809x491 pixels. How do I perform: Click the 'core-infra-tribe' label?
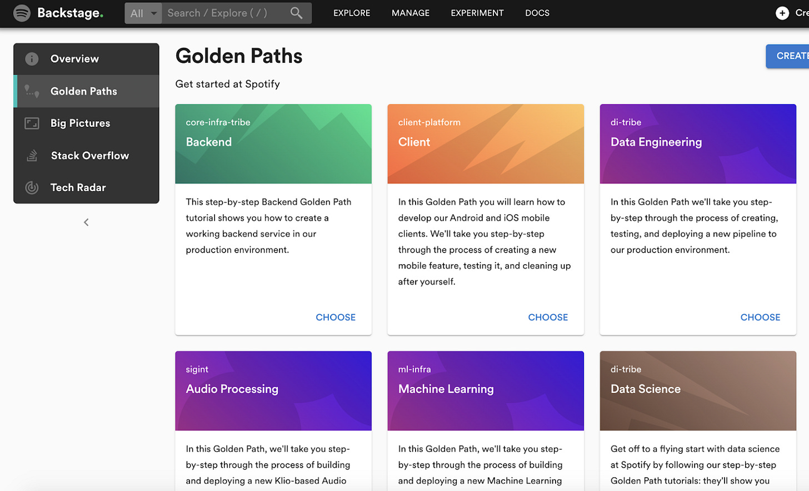[x=218, y=122]
